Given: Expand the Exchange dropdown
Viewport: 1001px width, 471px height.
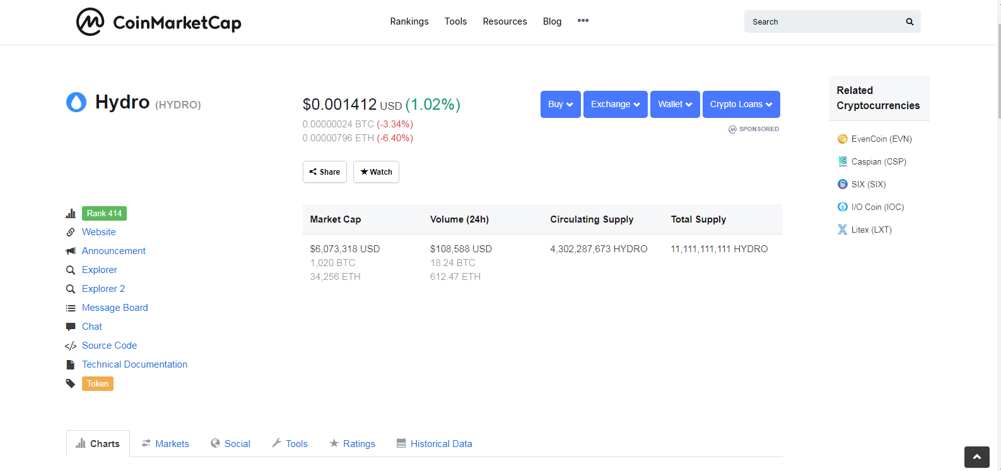Looking at the screenshot, I should [616, 104].
